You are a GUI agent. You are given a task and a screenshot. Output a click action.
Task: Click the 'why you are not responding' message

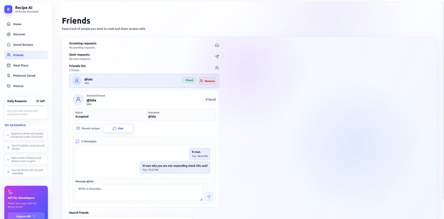pyautogui.click(x=175, y=167)
